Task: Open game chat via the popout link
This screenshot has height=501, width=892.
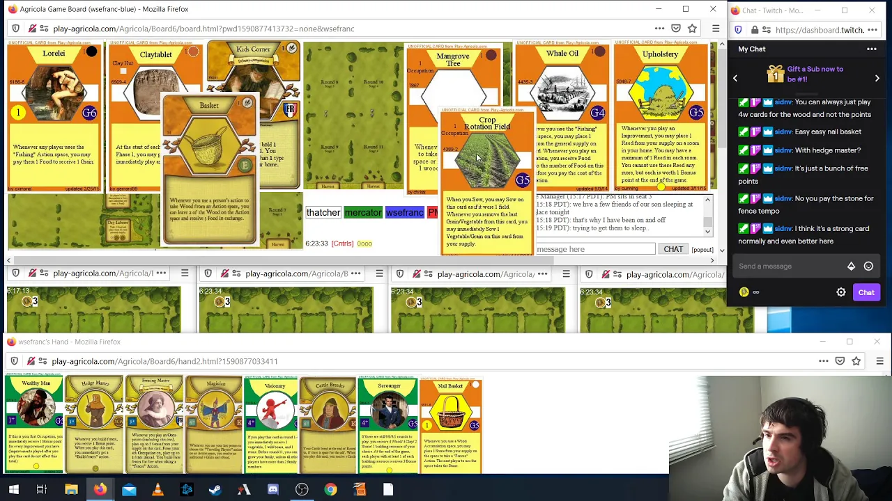Action: pyautogui.click(x=702, y=250)
